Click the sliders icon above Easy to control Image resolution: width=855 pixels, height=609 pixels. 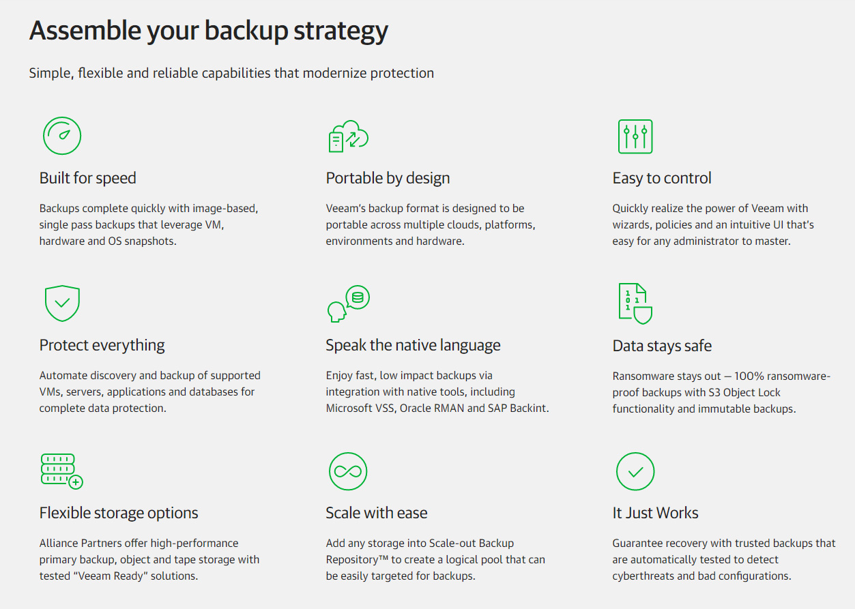tap(635, 136)
